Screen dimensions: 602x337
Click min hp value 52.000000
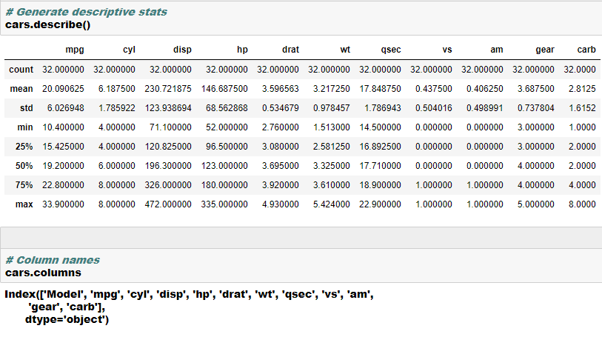227,127
